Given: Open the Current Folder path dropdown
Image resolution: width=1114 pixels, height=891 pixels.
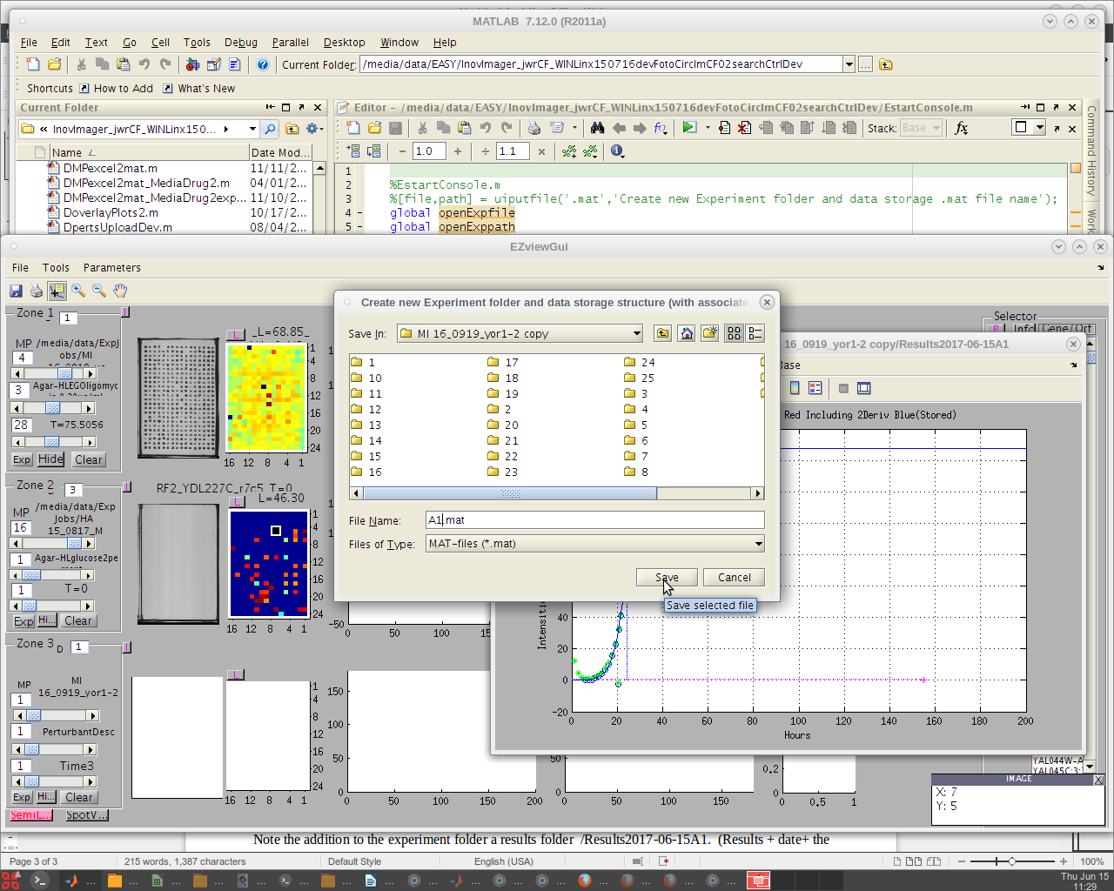Looking at the screenshot, I should (849, 64).
